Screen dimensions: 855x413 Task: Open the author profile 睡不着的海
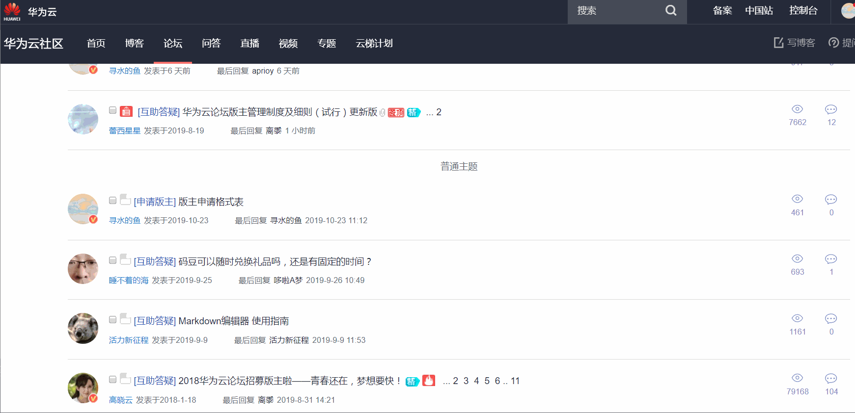129,280
